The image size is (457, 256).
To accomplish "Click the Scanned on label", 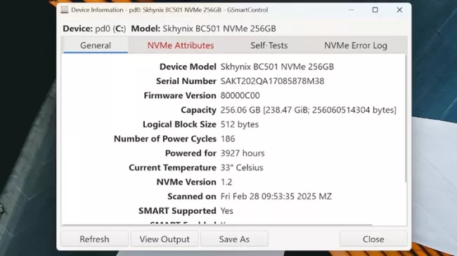I will point(192,196).
